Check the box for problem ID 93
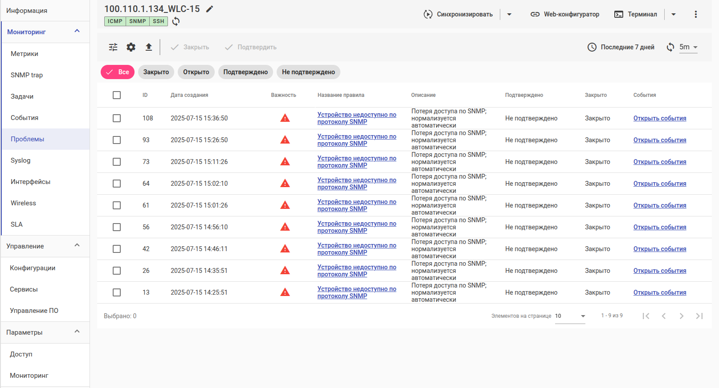 [x=117, y=140]
